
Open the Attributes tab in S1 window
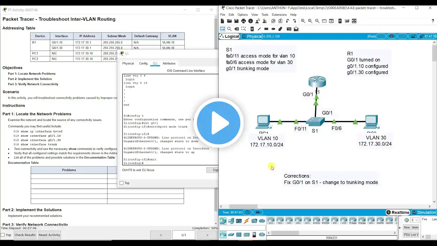169,64
